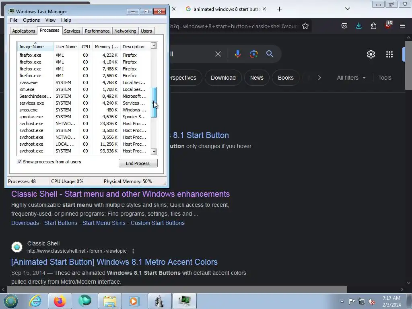Screen dimensions: 412x309
Task: Open Custom Start Buttons sitelink
Action: pos(158,223)
